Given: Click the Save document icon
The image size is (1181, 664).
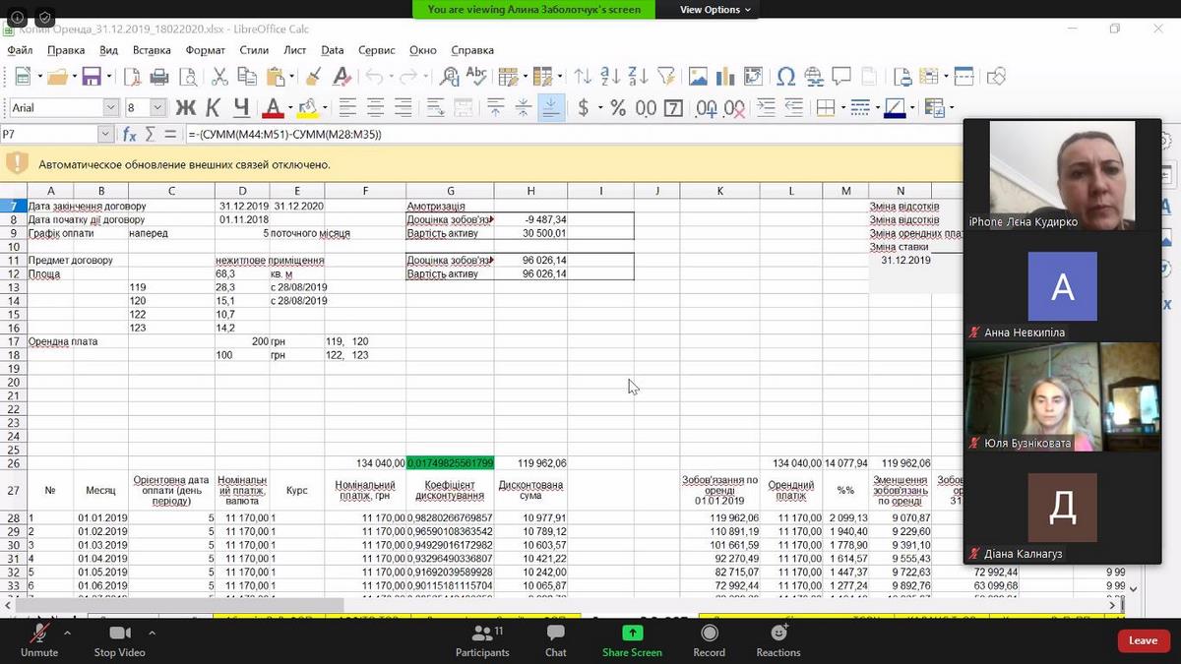Looking at the screenshot, I should pyautogui.click(x=91, y=77).
